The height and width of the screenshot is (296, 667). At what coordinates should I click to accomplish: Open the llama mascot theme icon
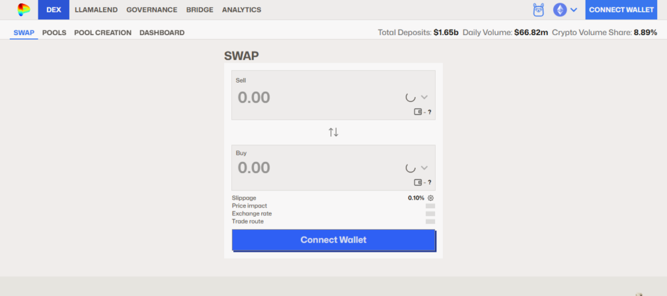tap(539, 10)
